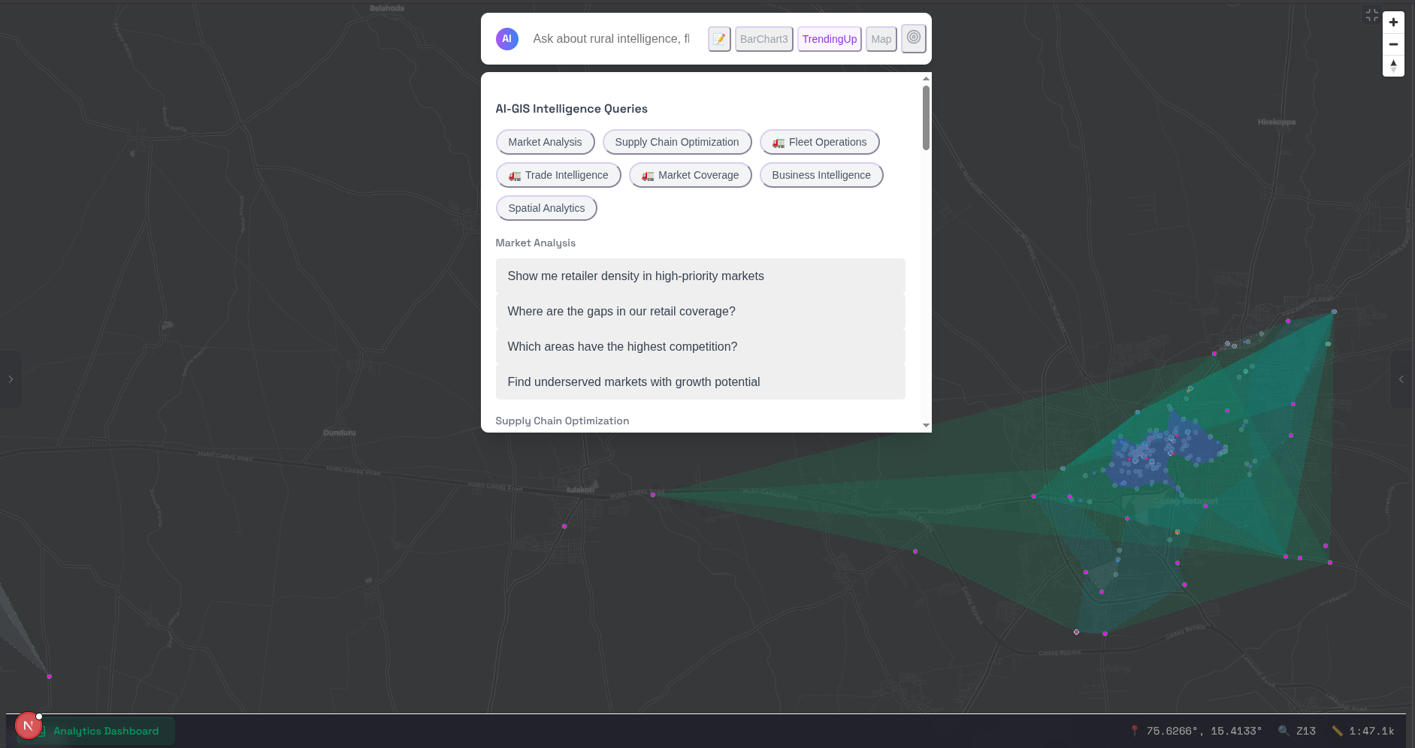The width and height of the screenshot is (1415, 748).
Task: Toggle the Map mode button
Action: tap(881, 39)
